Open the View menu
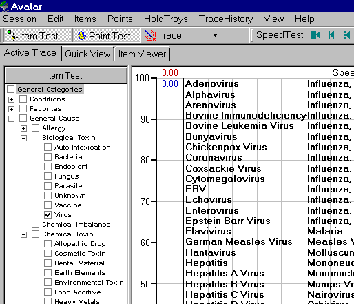 pos(273,19)
